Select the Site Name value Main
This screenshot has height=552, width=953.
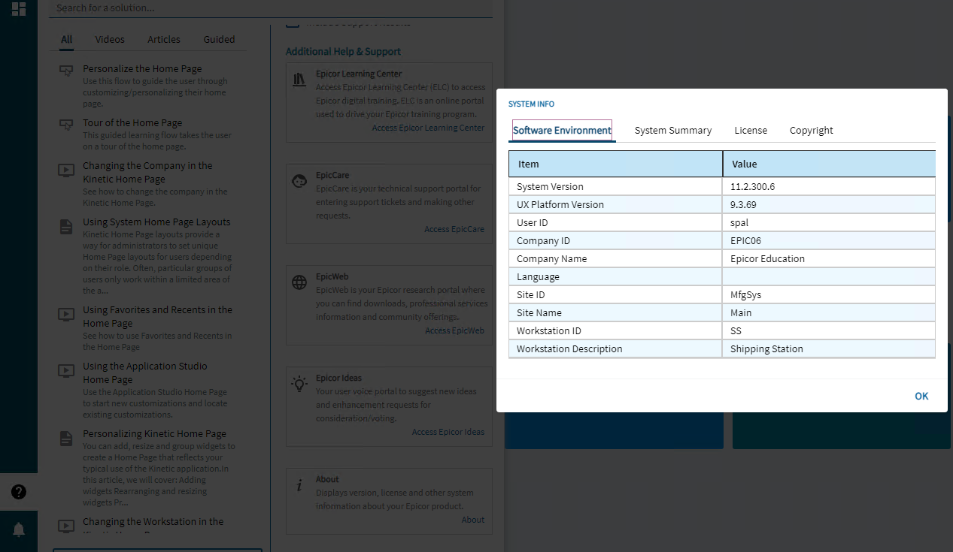click(x=741, y=312)
